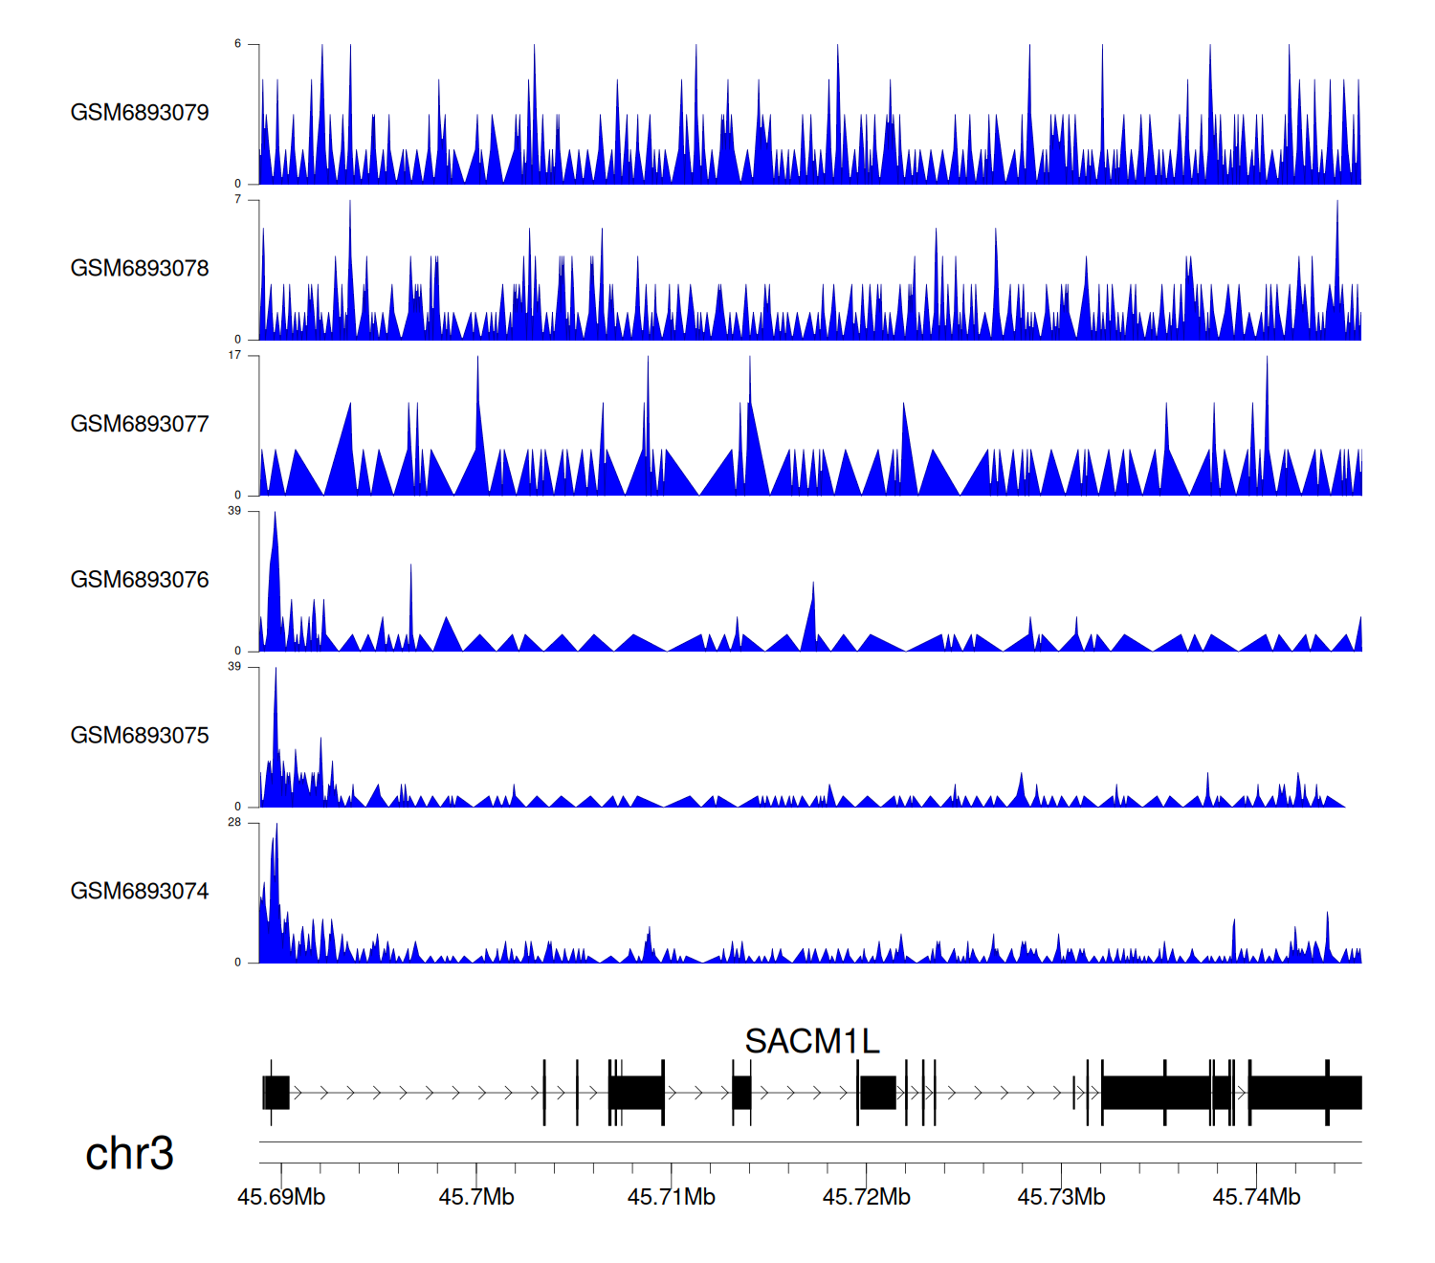This screenshot has height=1263, width=1435.
Task: Click y-axis maximum value 17
Action: click(x=234, y=355)
